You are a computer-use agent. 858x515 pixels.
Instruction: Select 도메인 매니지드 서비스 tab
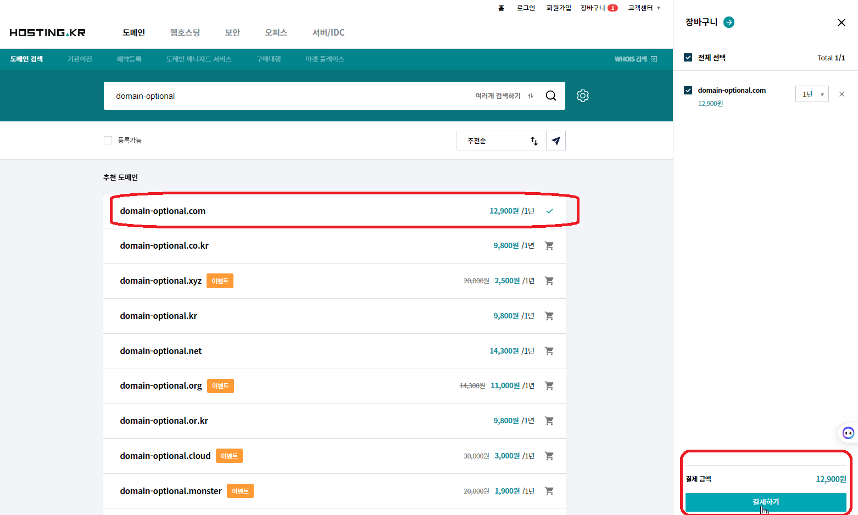tap(199, 59)
